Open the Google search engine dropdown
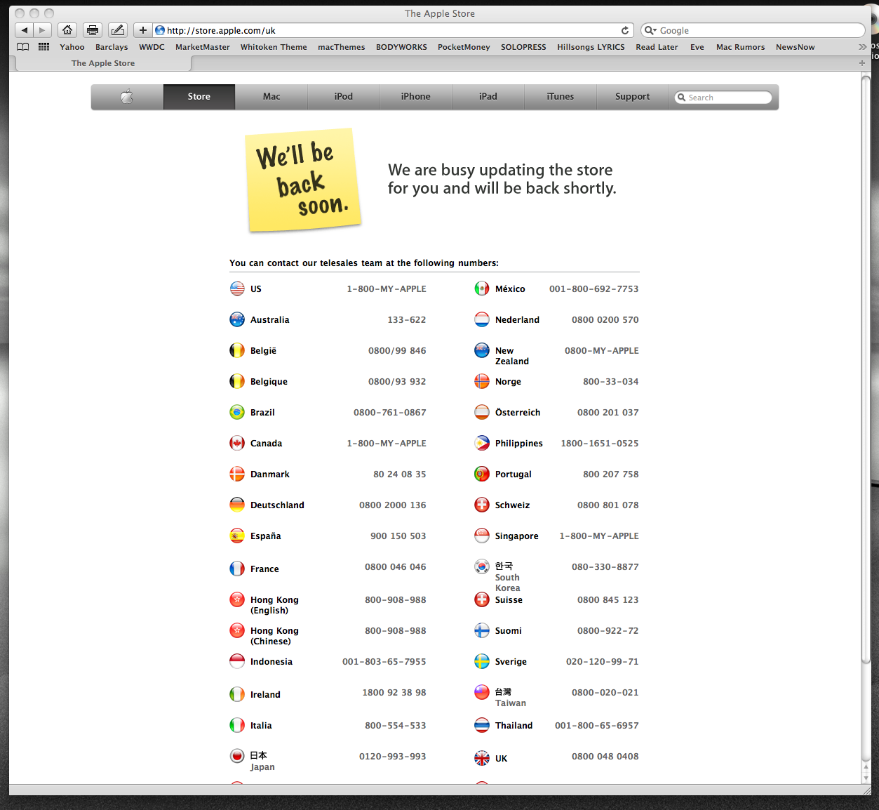This screenshot has width=879, height=810. [650, 30]
